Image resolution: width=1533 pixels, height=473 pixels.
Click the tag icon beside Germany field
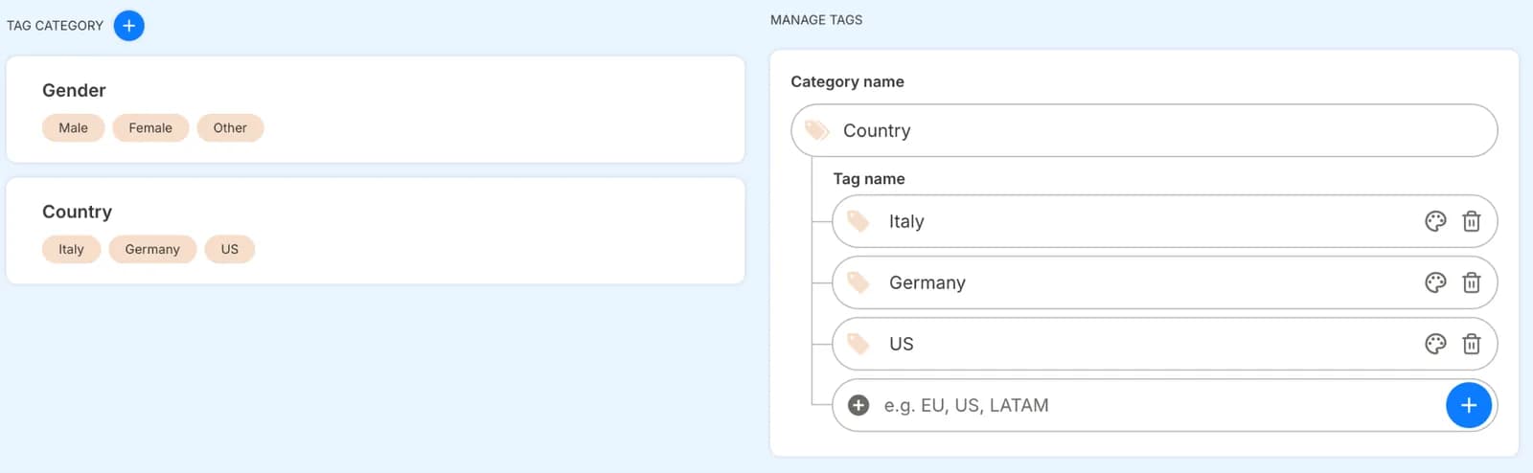click(858, 282)
